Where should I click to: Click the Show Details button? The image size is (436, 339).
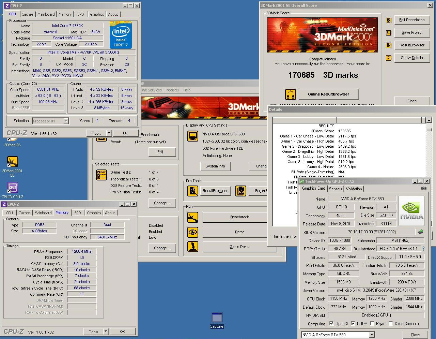coord(412,58)
